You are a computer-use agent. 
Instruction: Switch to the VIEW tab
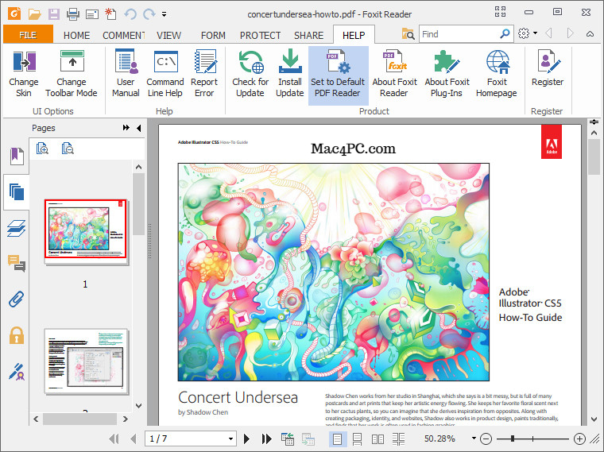(x=168, y=36)
